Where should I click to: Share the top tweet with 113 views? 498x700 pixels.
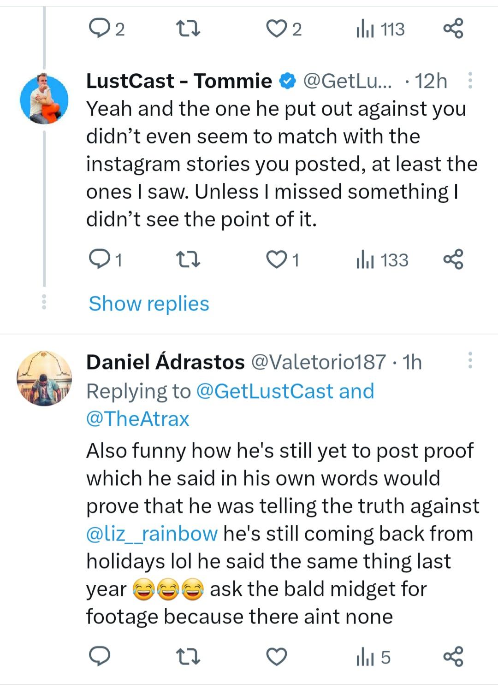click(x=453, y=29)
